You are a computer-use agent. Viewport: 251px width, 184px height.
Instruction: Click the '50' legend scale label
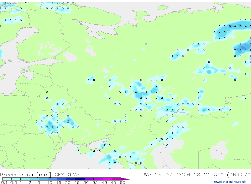click(x=122, y=182)
